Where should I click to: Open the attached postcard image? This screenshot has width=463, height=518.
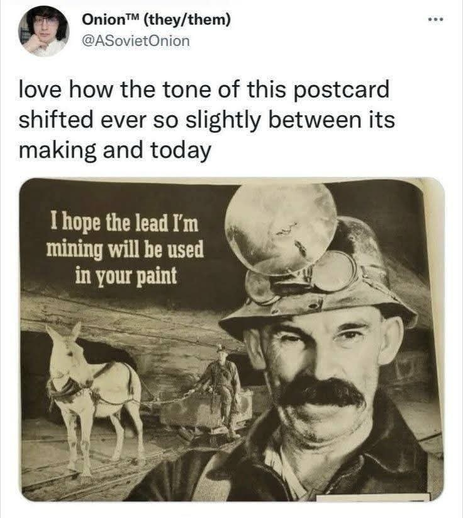[x=231, y=339]
